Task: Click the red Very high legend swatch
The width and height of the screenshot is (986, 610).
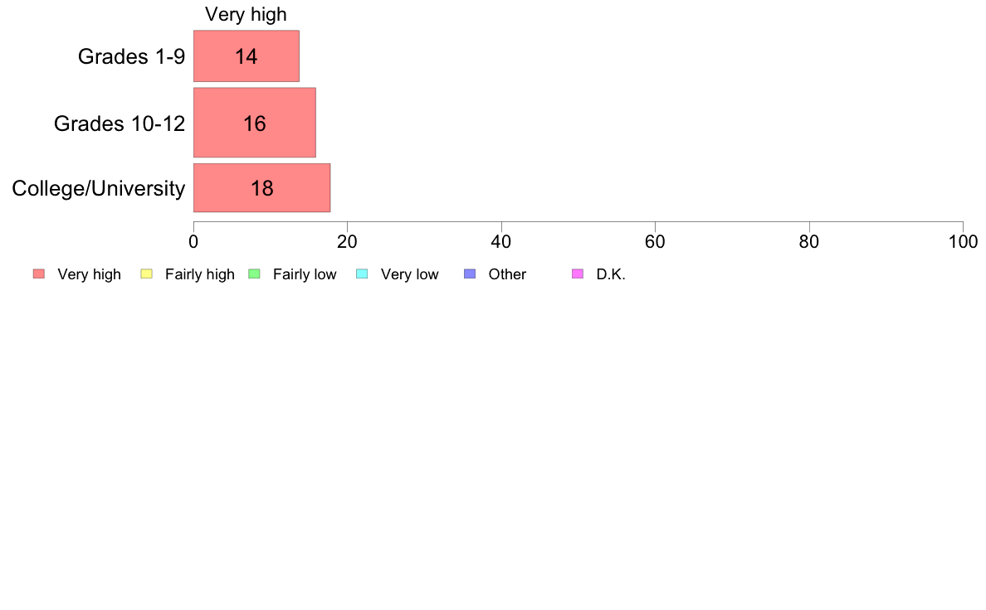Action: [39, 274]
